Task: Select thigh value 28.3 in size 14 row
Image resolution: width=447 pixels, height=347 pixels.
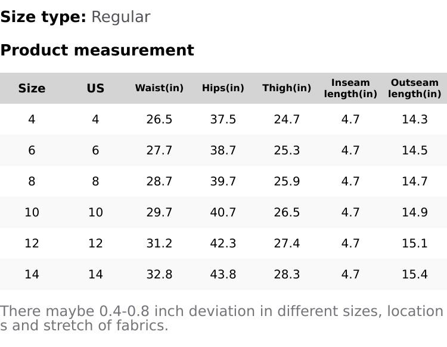Action: tap(287, 274)
